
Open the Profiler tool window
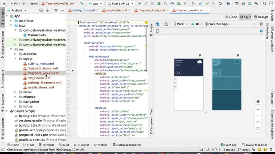[101, 145]
